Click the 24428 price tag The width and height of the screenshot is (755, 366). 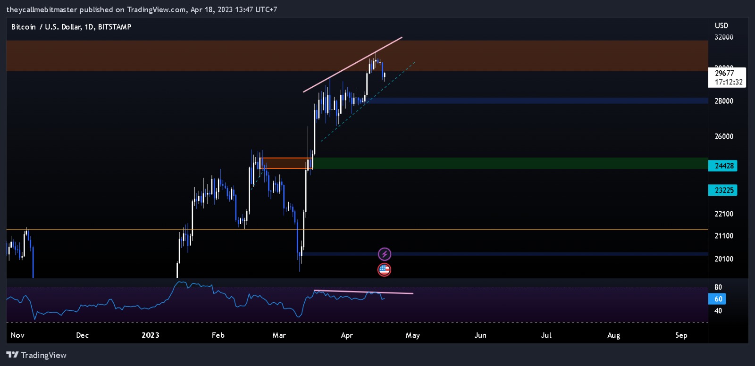[x=723, y=166]
